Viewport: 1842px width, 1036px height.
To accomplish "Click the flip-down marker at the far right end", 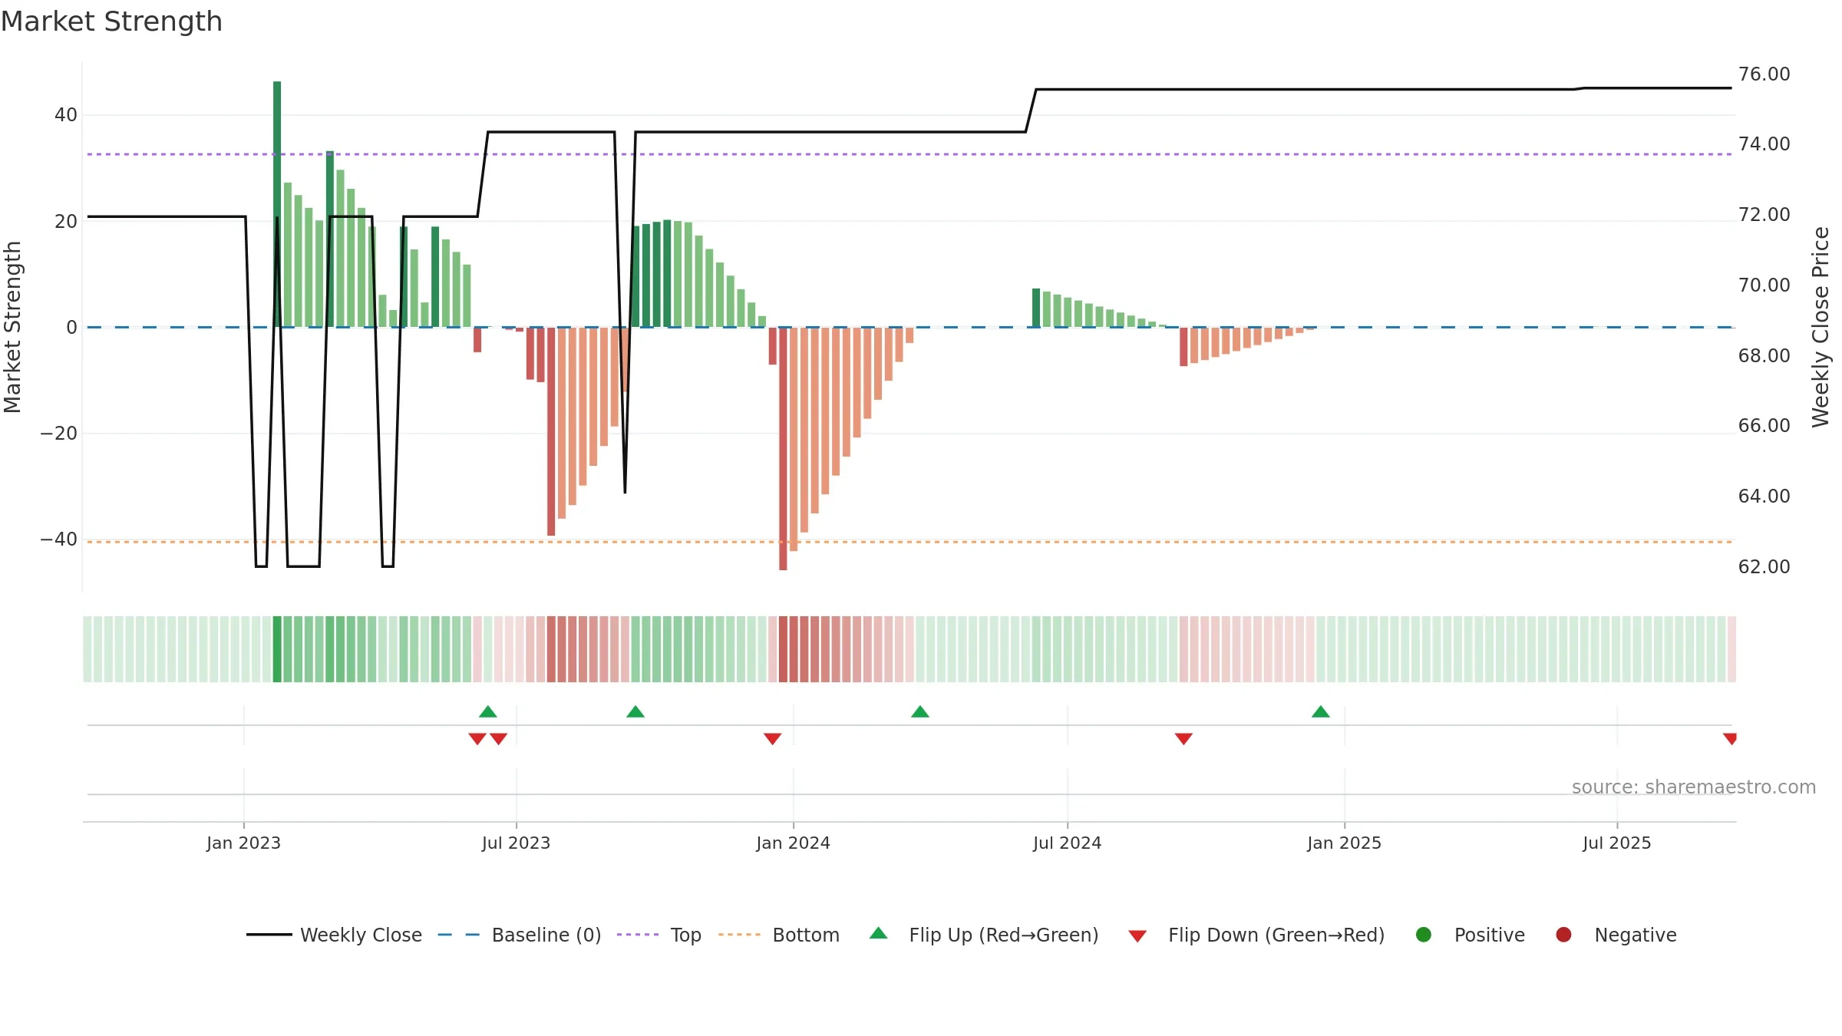I will [x=1730, y=739].
